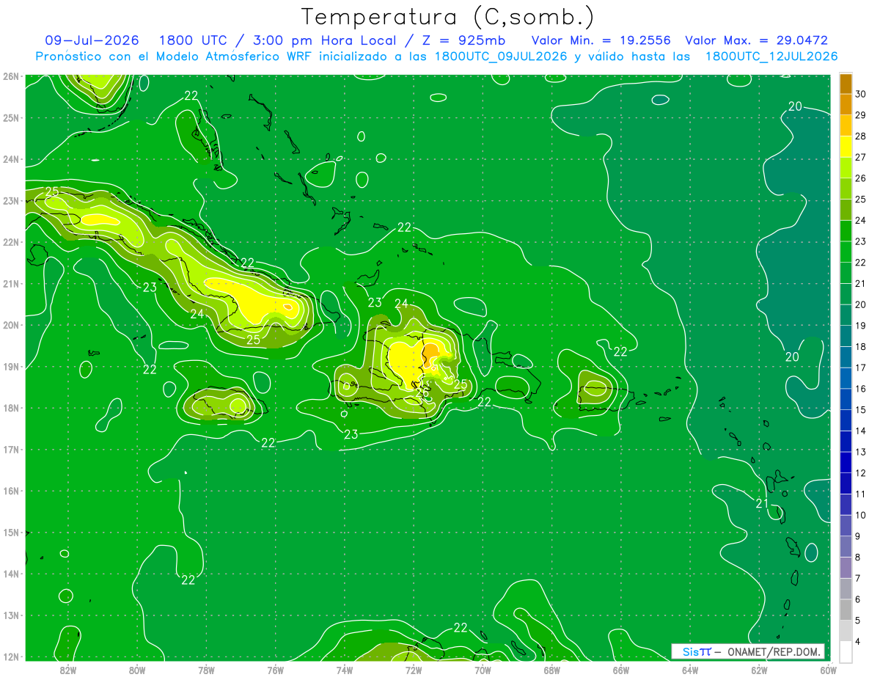Click the 17N latitude axis label
The image size is (880, 680).
click(10, 450)
